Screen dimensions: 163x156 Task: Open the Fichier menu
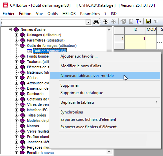(x=9, y=14)
